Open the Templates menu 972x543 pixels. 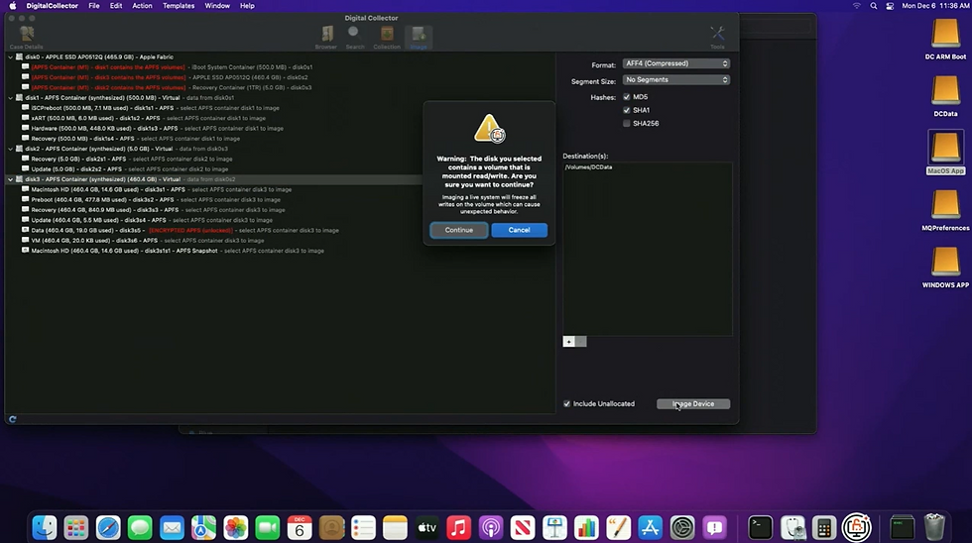click(179, 6)
